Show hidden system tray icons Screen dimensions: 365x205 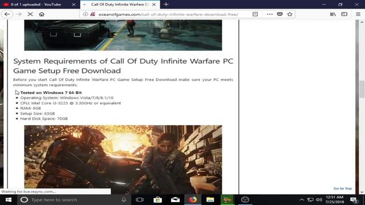[x=302, y=200]
